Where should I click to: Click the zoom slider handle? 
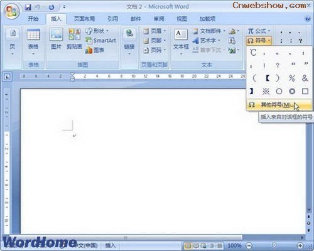coord(274,245)
